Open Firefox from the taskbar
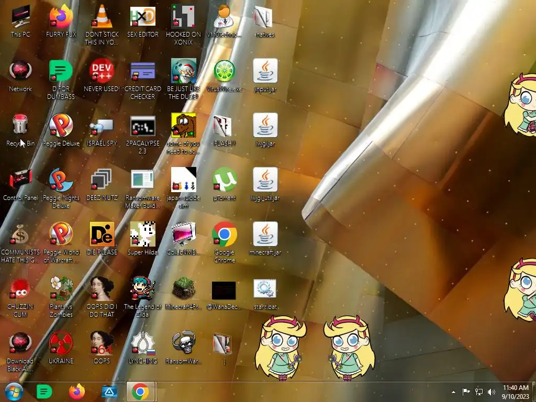This screenshot has width=536, height=402. click(x=77, y=392)
